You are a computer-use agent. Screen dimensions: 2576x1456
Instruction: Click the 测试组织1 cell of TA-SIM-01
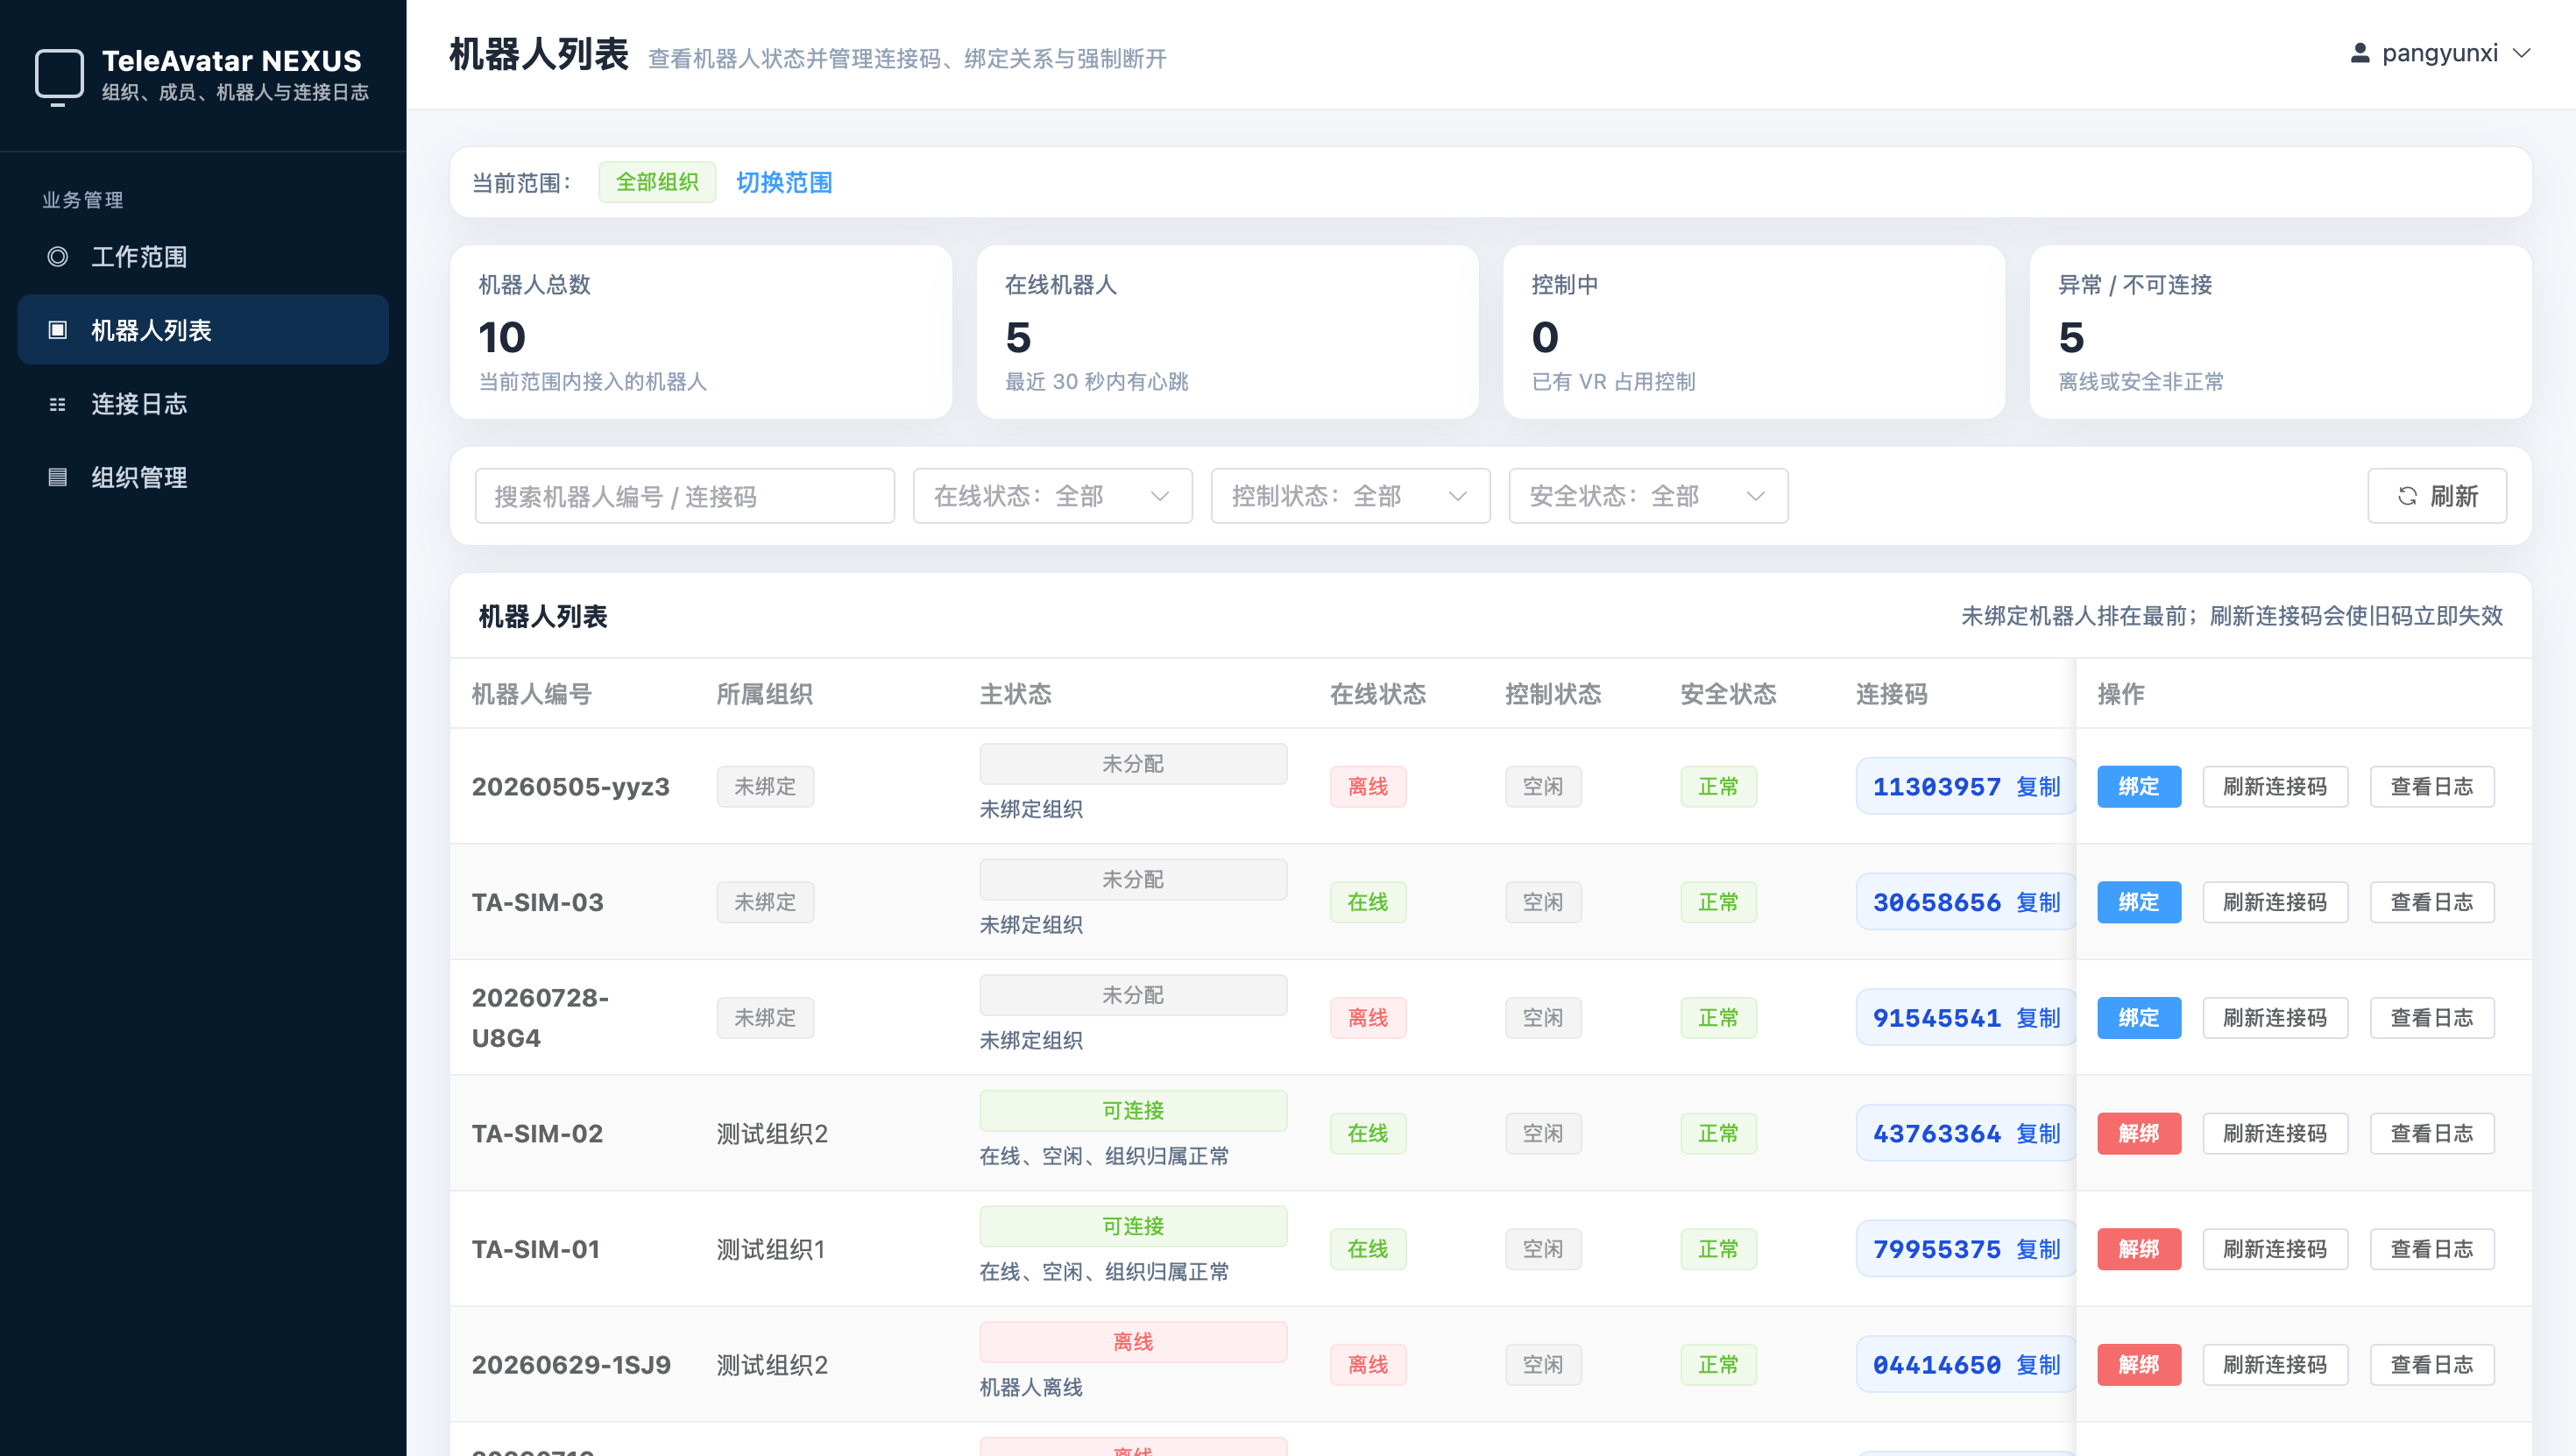click(771, 1249)
